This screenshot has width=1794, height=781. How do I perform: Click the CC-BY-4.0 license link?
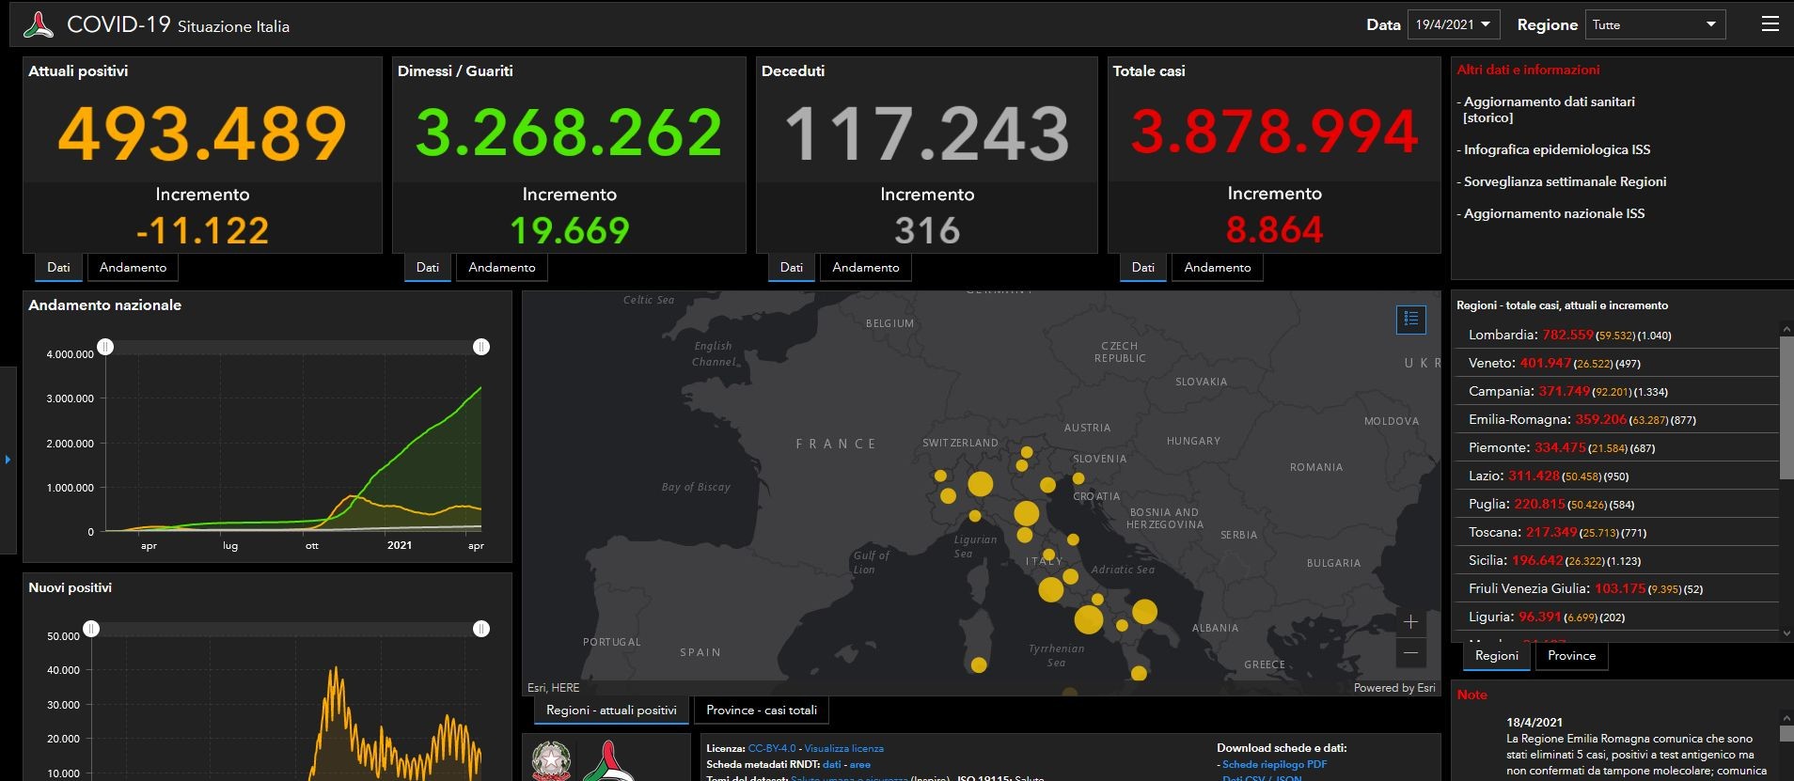(772, 748)
